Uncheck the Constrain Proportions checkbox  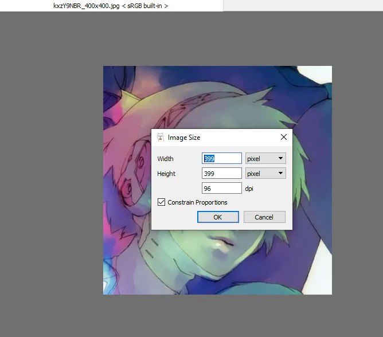(x=161, y=202)
